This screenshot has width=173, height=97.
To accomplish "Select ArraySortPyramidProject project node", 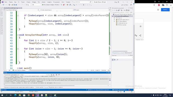I will pos(122,16).
